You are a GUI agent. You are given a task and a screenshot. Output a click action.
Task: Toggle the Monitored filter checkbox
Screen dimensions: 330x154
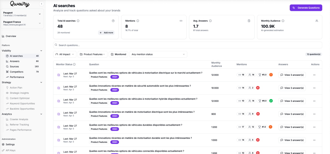tap(112, 54)
